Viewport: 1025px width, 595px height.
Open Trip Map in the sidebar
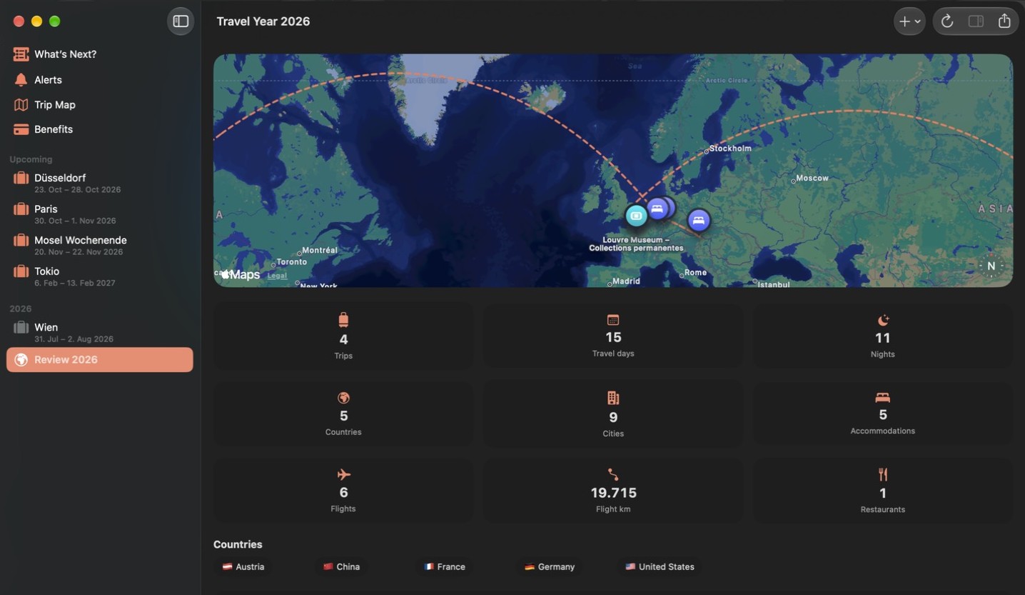(x=100, y=104)
